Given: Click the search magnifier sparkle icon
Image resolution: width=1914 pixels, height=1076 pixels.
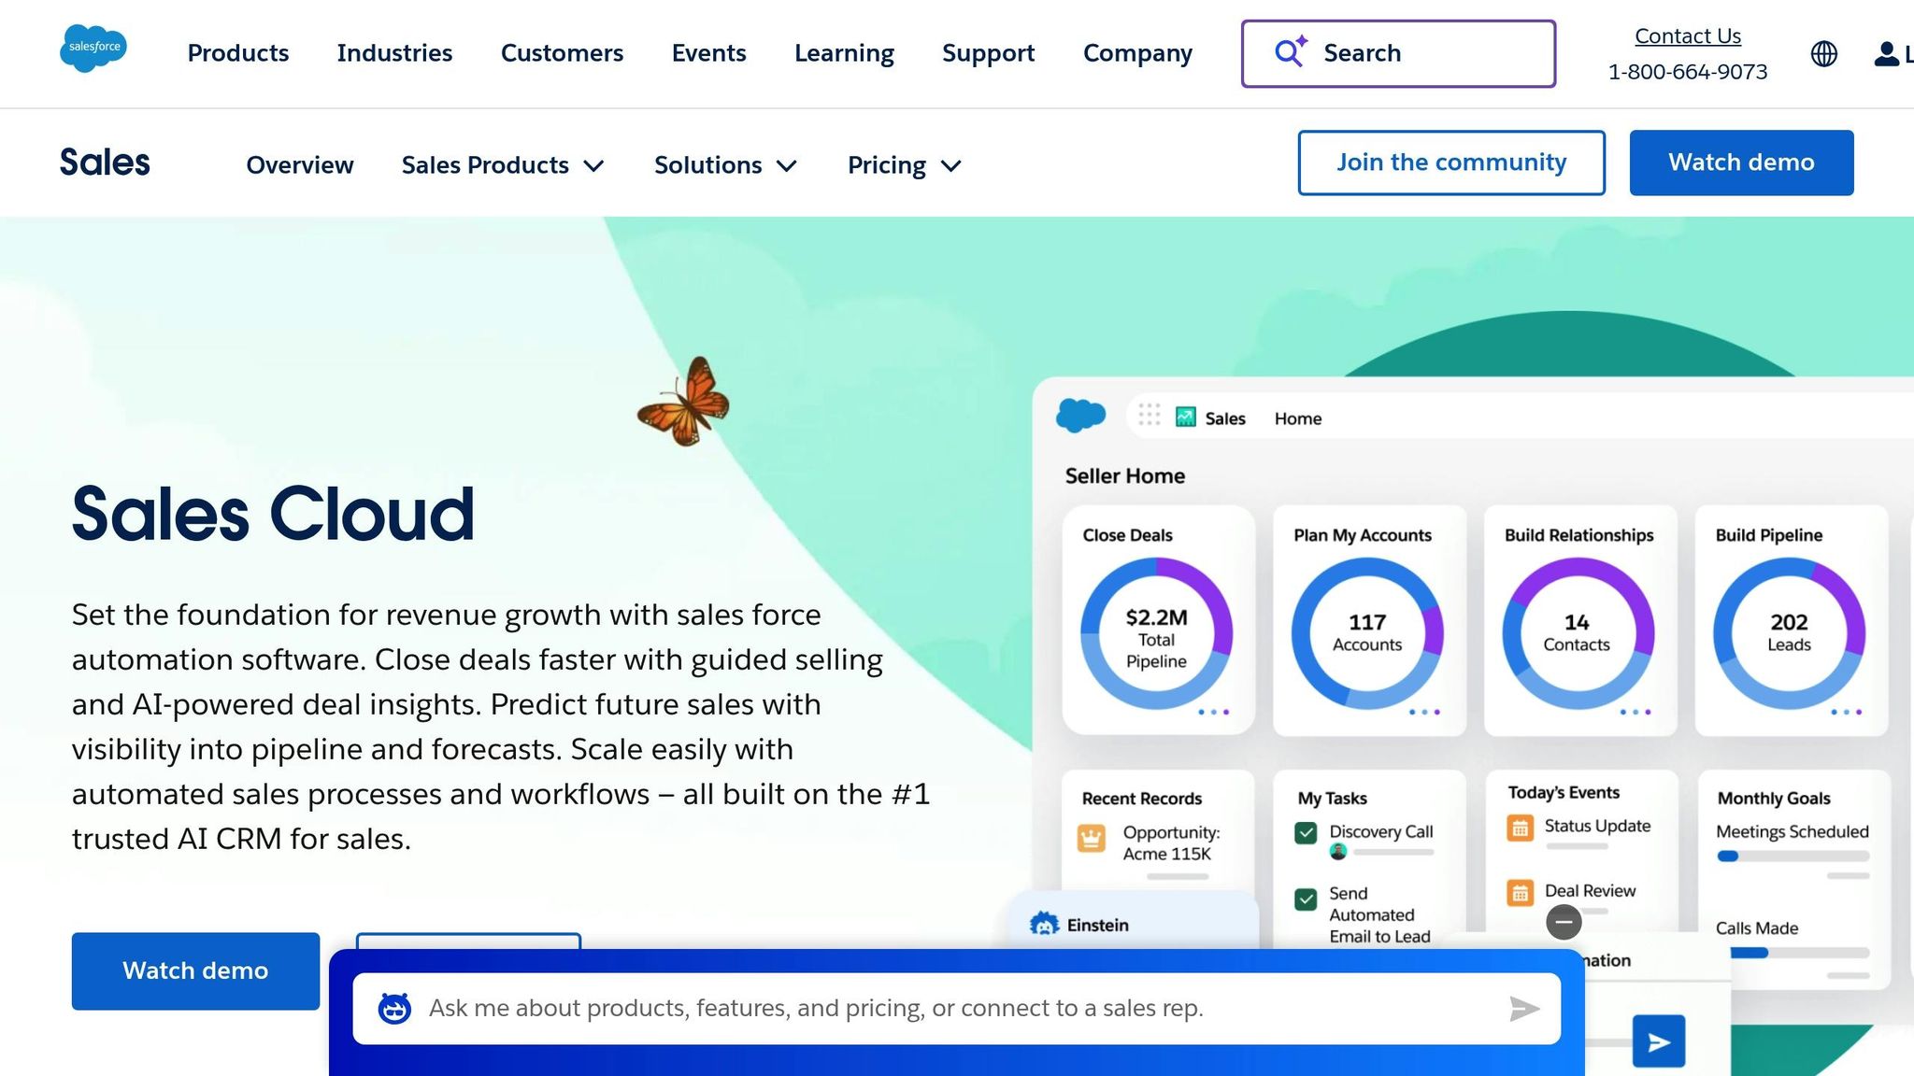Looking at the screenshot, I should 1291,51.
